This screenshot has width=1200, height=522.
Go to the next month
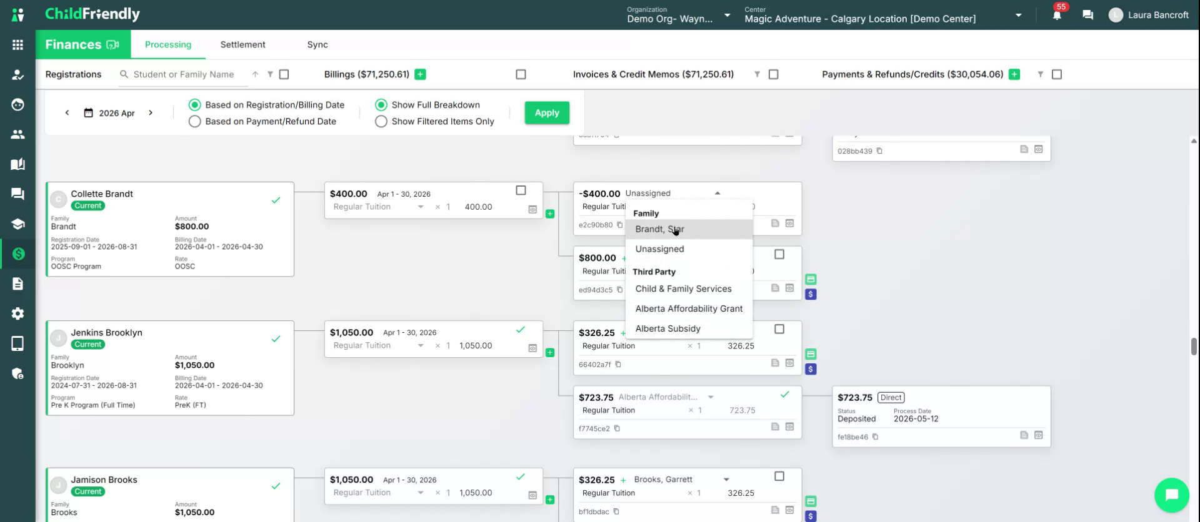(151, 113)
